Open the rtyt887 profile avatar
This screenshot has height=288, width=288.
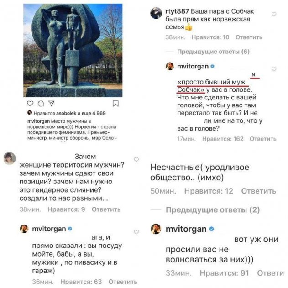tap(156, 13)
